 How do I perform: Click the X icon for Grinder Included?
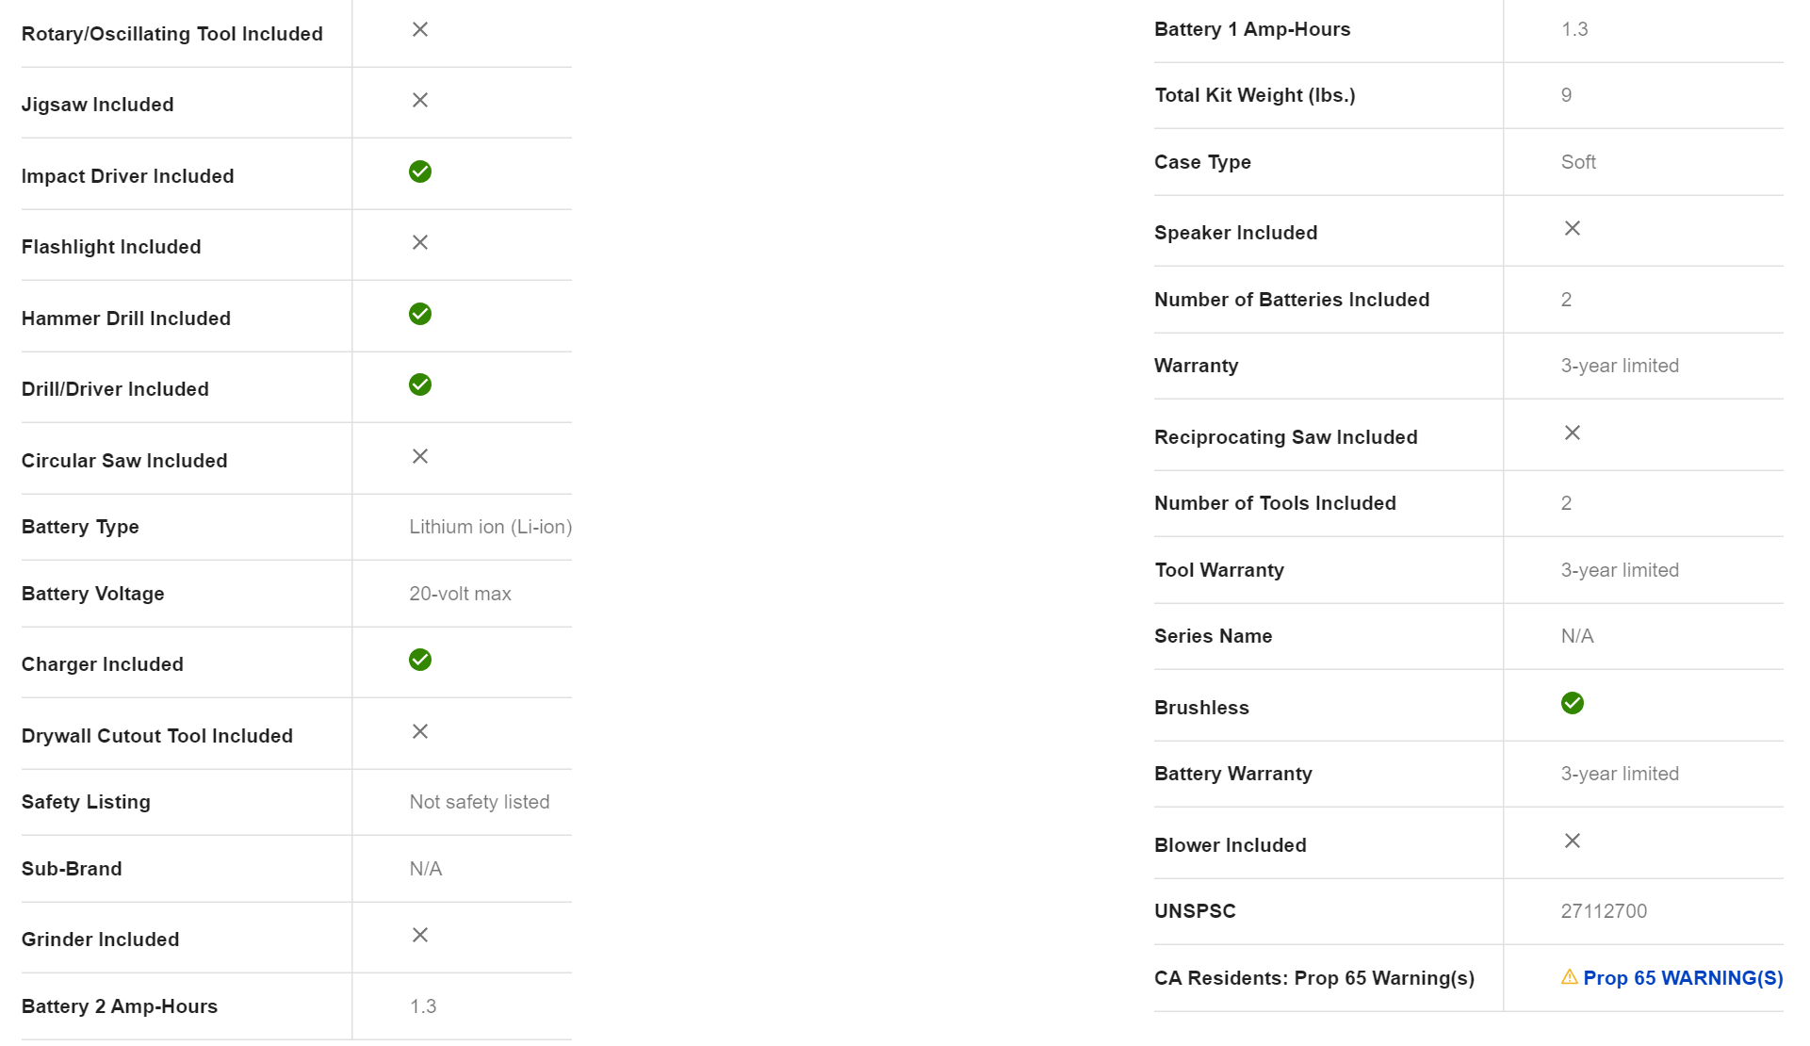420,935
